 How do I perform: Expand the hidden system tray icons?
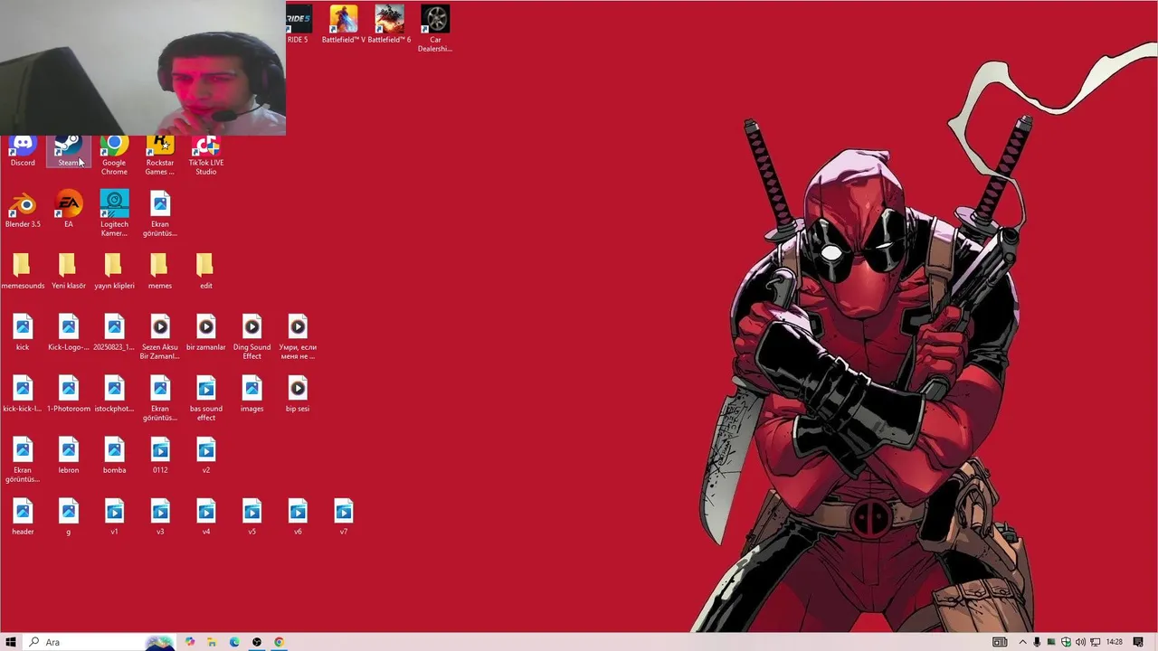click(1023, 642)
